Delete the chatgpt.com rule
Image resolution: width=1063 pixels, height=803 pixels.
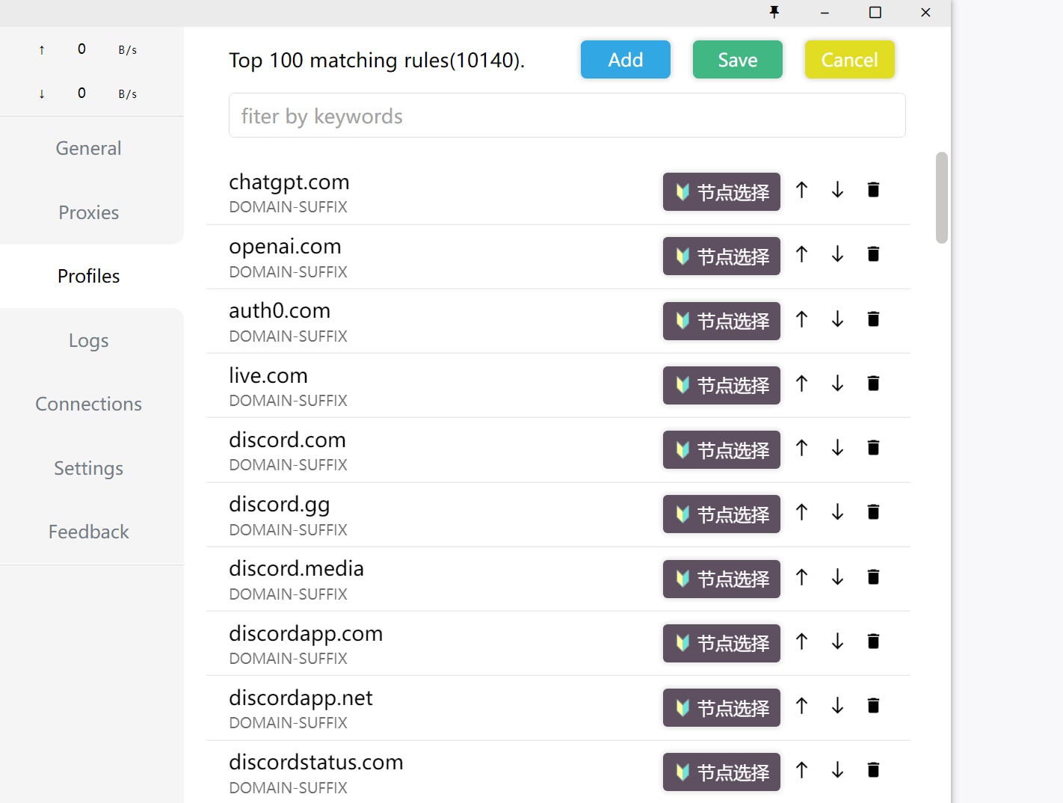pos(873,190)
